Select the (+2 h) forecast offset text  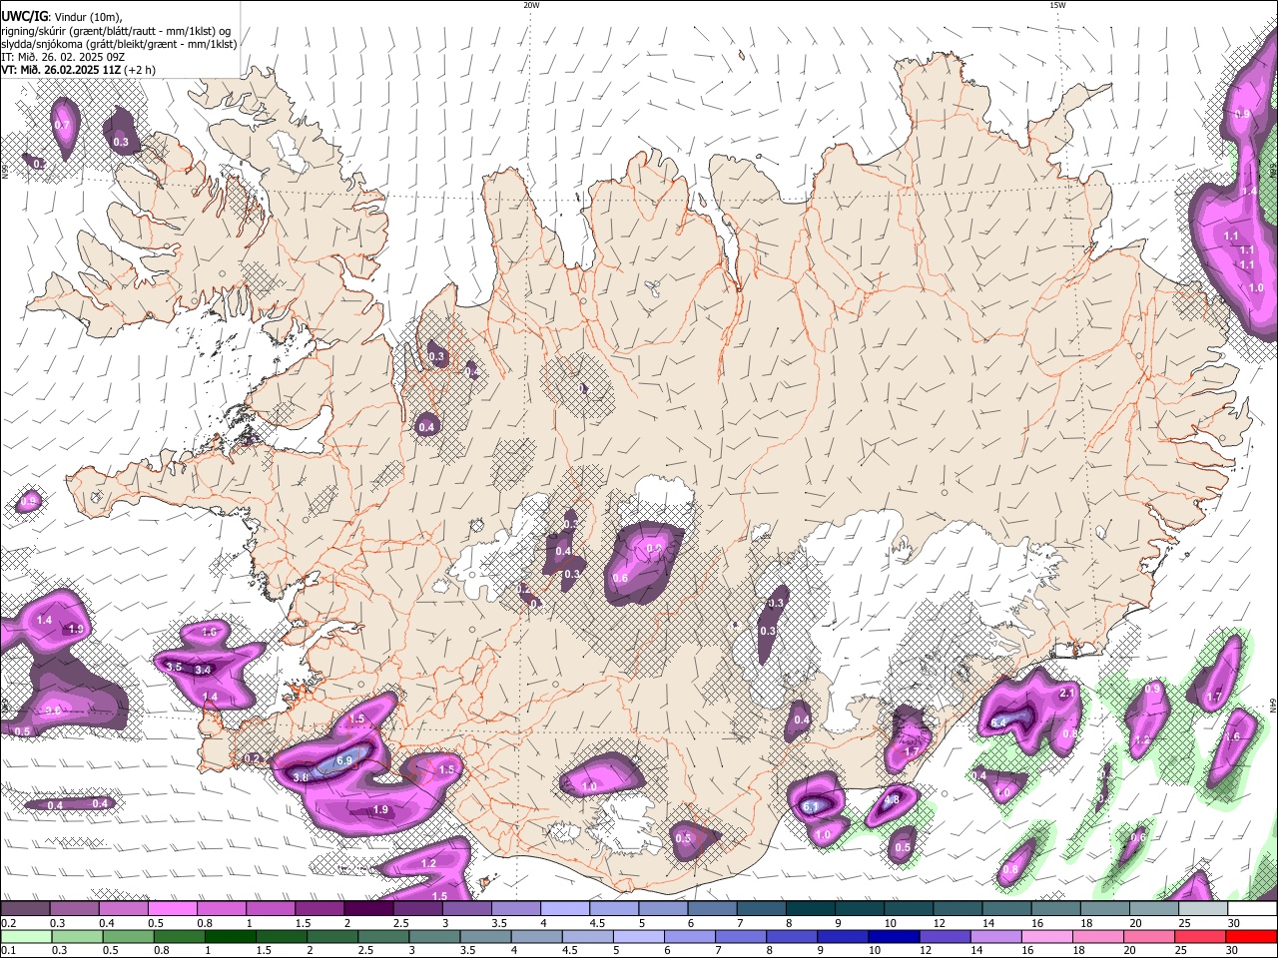pos(141,70)
